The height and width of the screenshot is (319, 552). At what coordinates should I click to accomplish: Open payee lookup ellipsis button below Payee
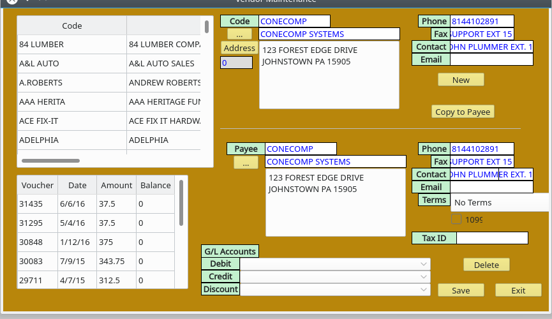[x=246, y=162]
